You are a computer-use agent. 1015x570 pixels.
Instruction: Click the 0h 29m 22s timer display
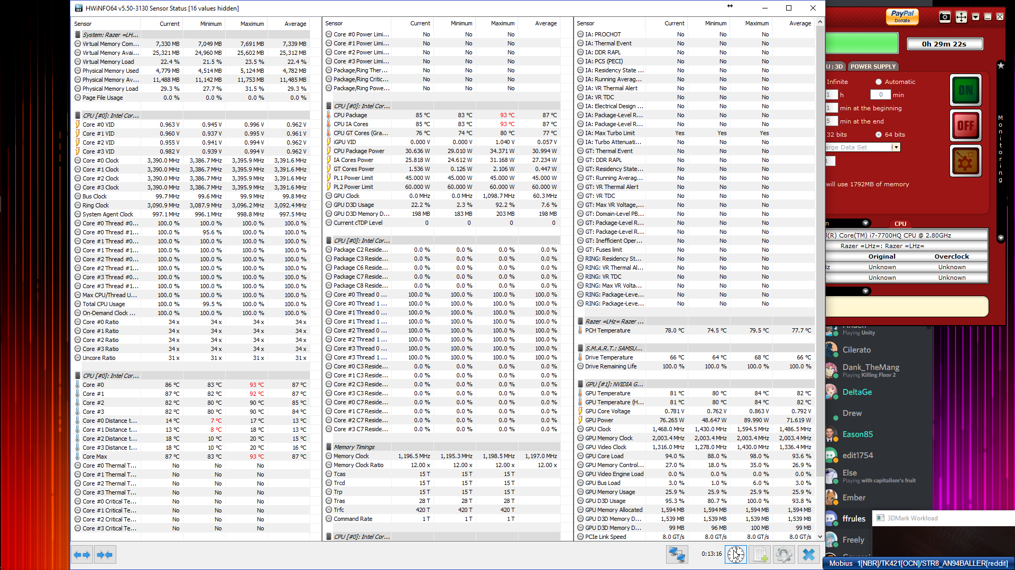pos(944,44)
